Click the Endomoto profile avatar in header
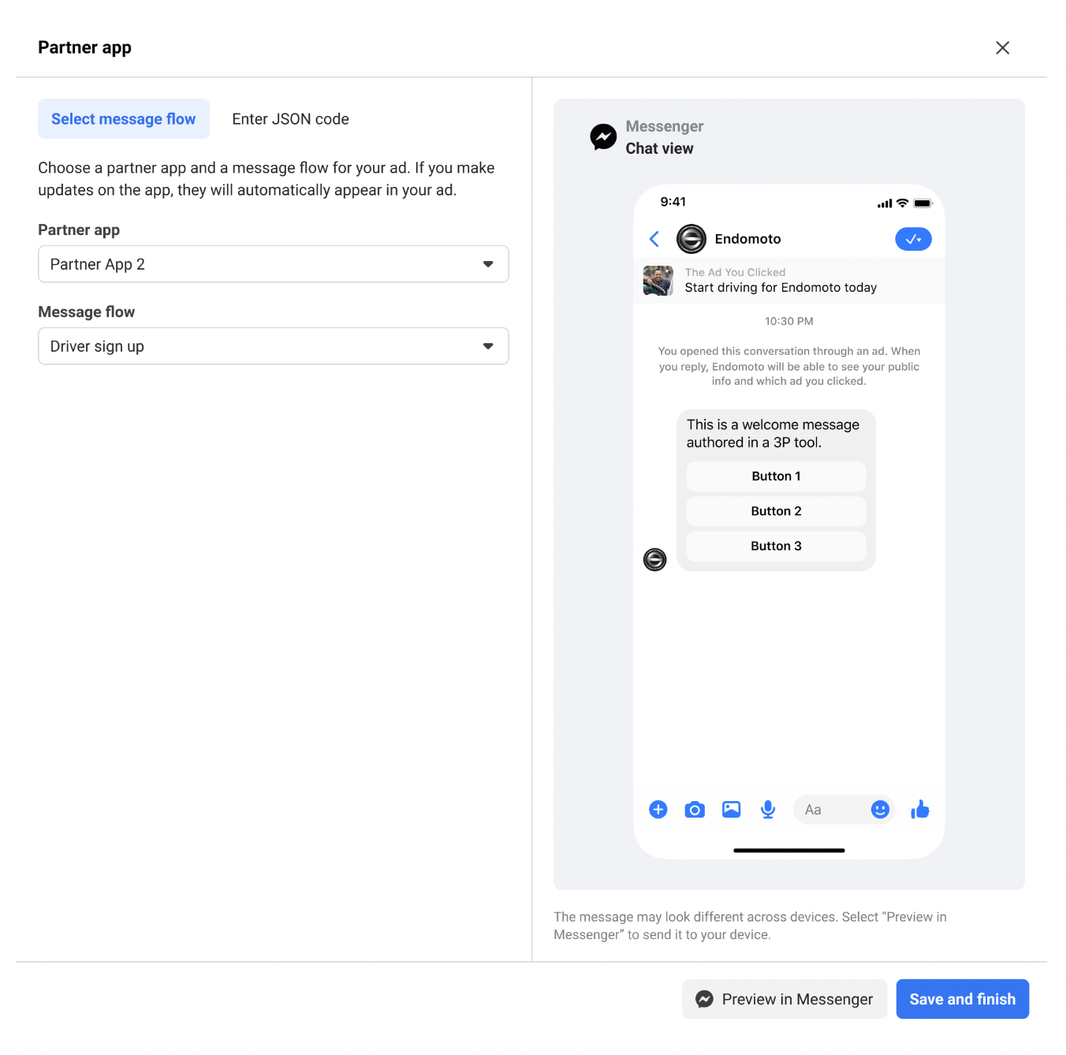The height and width of the screenshot is (1055, 1066). (x=691, y=239)
